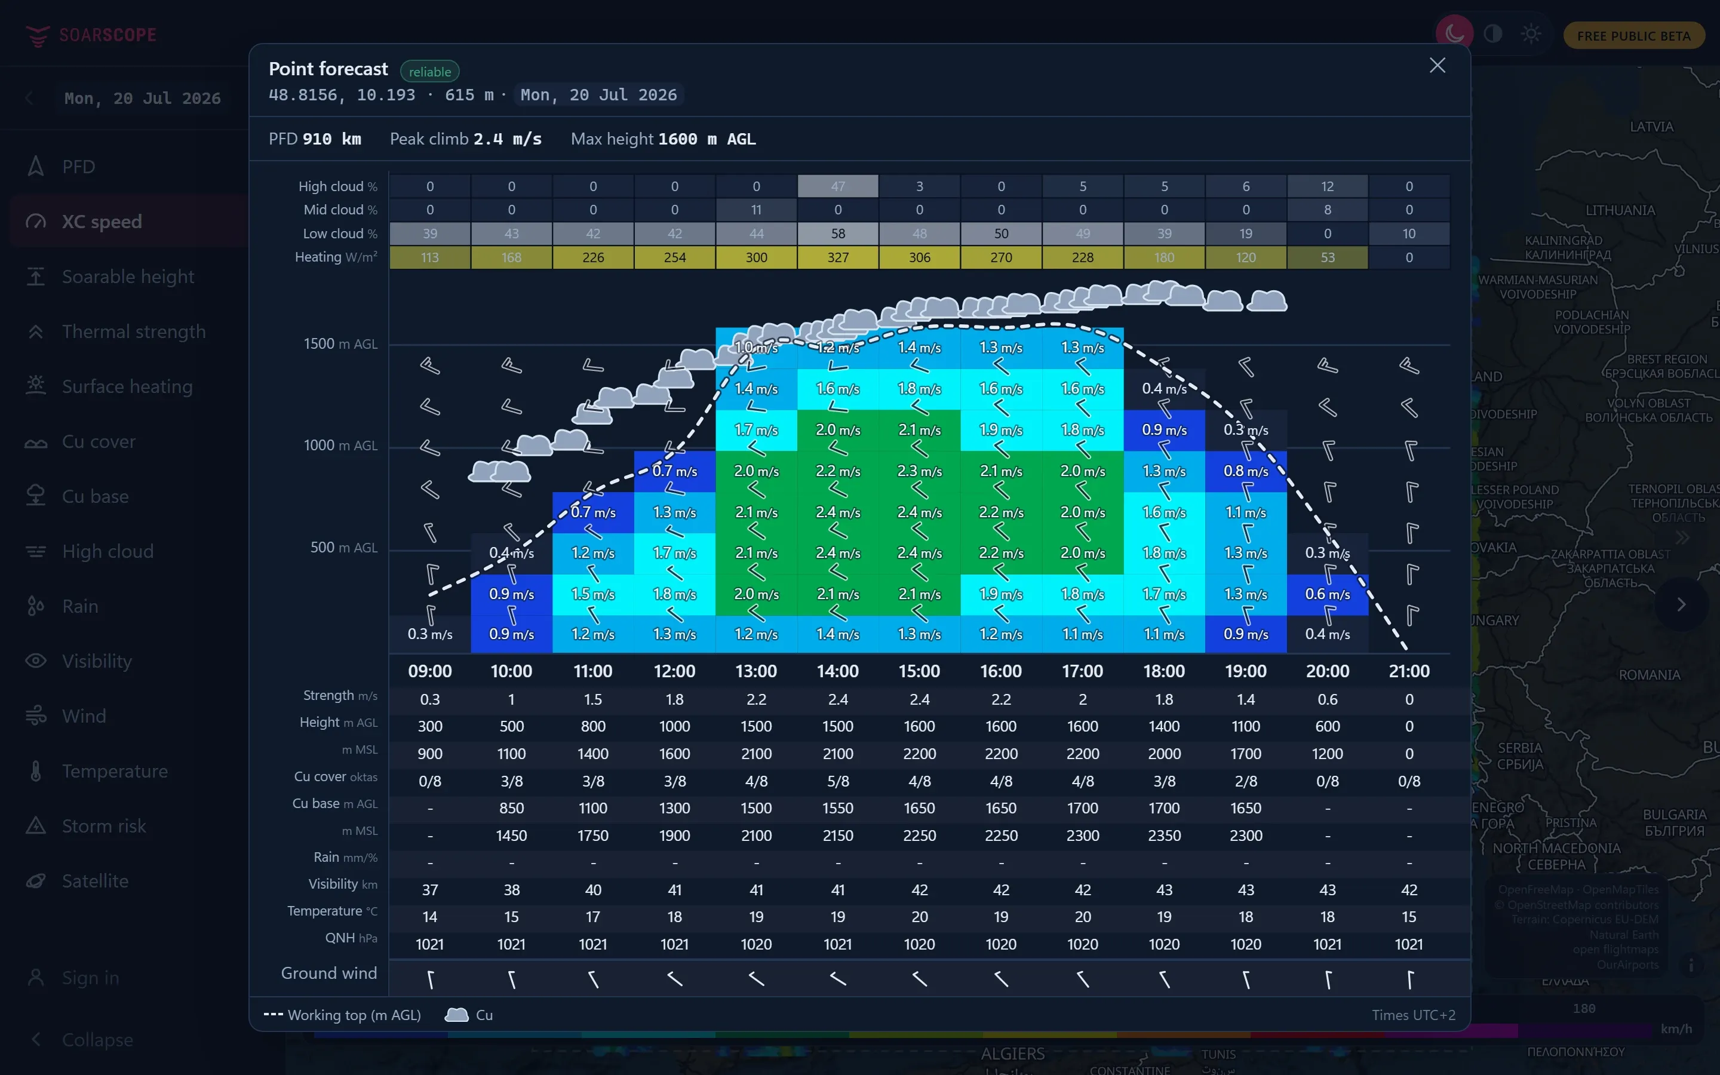The width and height of the screenshot is (1720, 1075).
Task: Select the 09:00 time column header
Action: coord(430,671)
